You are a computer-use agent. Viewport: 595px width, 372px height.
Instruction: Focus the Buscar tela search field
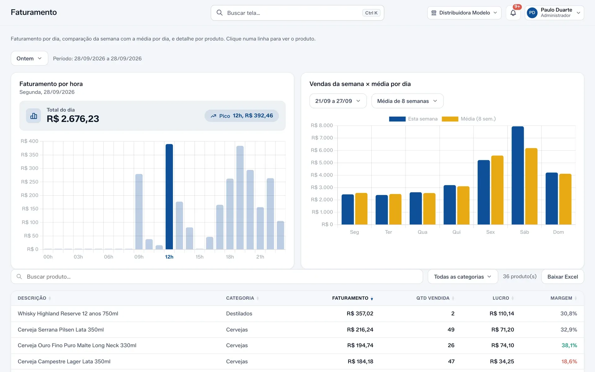tap(297, 13)
